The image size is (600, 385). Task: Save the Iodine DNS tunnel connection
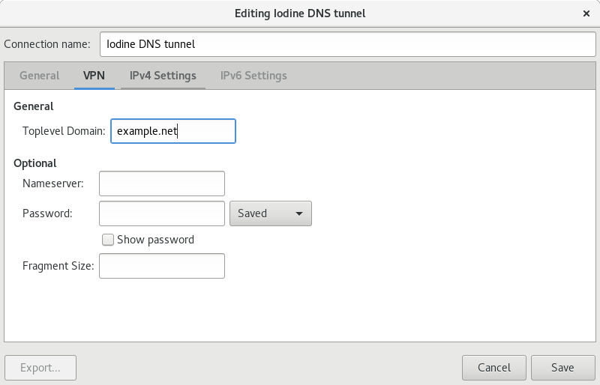[x=562, y=368]
